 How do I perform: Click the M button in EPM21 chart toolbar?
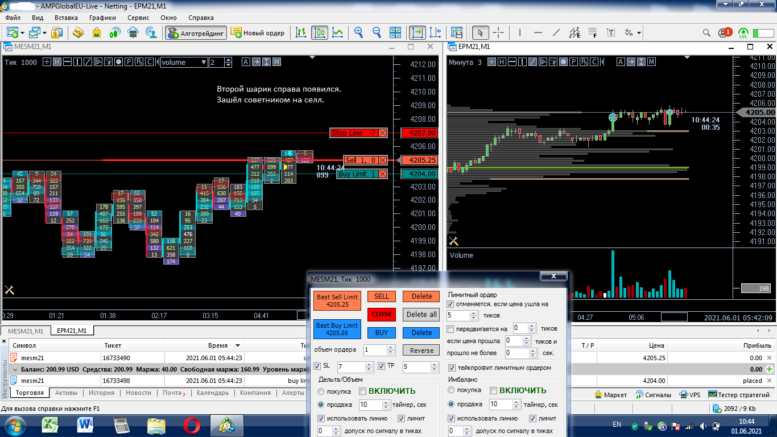(652, 62)
